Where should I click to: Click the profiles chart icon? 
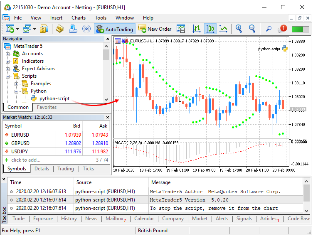27,29
